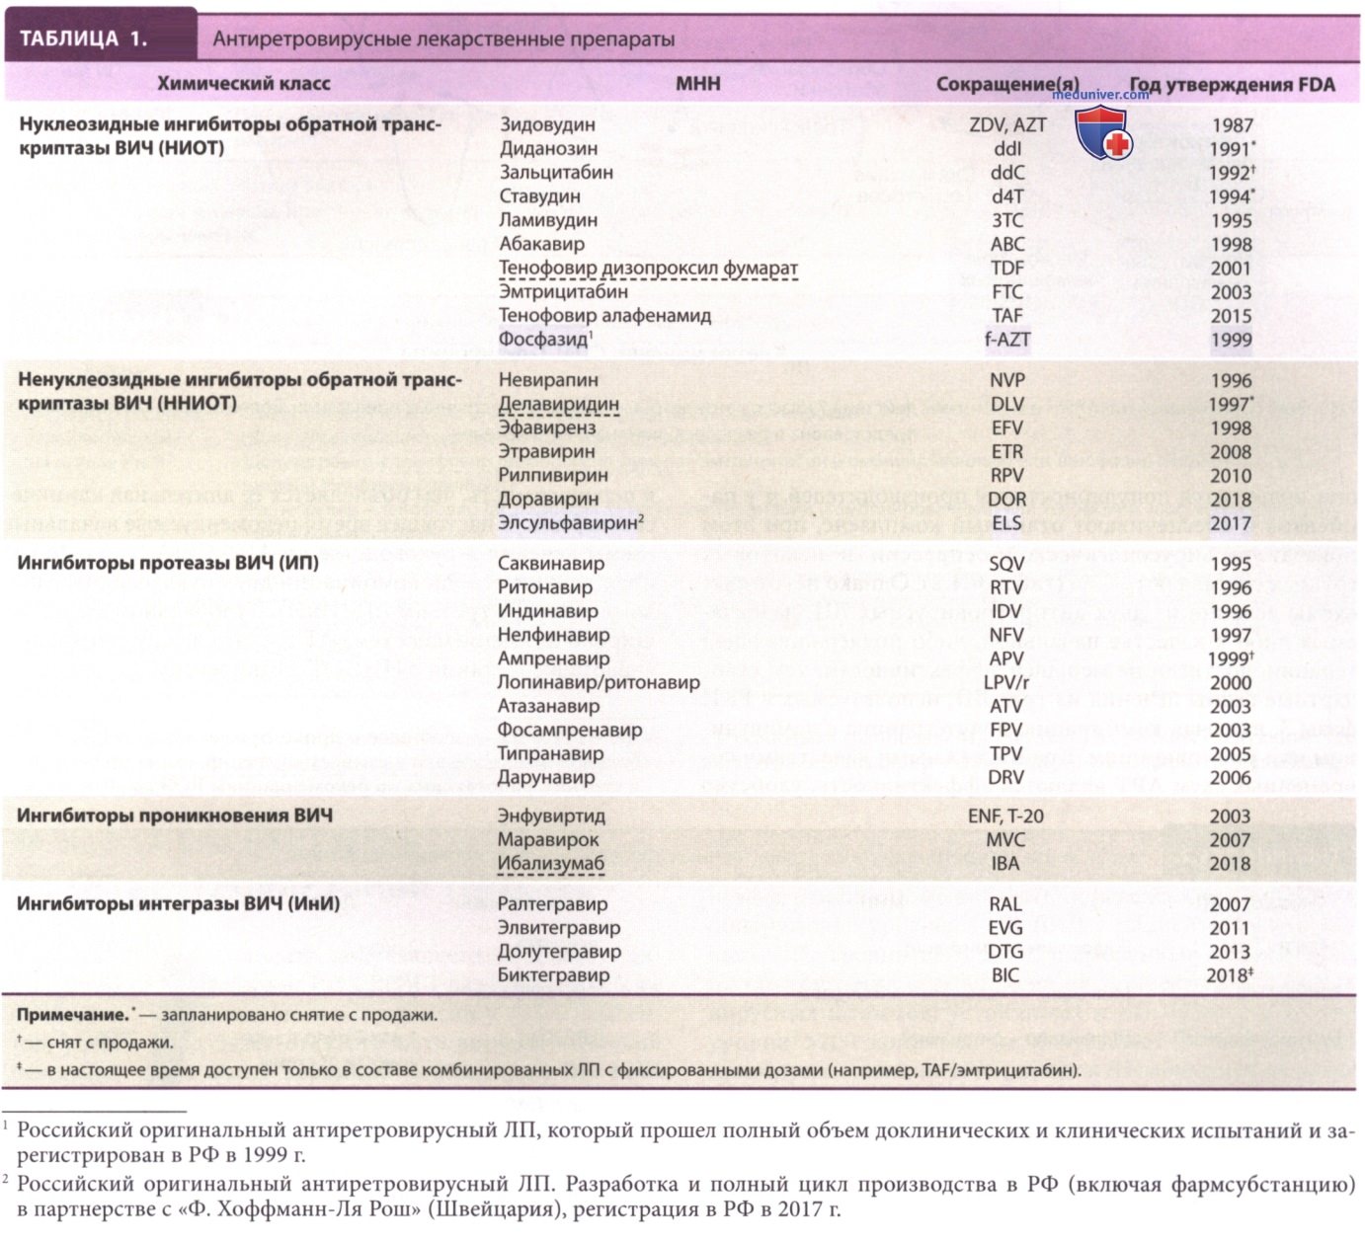The height and width of the screenshot is (1242, 1365).
Task: Select the "Лопинавир/ритонавир" entry
Action: [599, 682]
